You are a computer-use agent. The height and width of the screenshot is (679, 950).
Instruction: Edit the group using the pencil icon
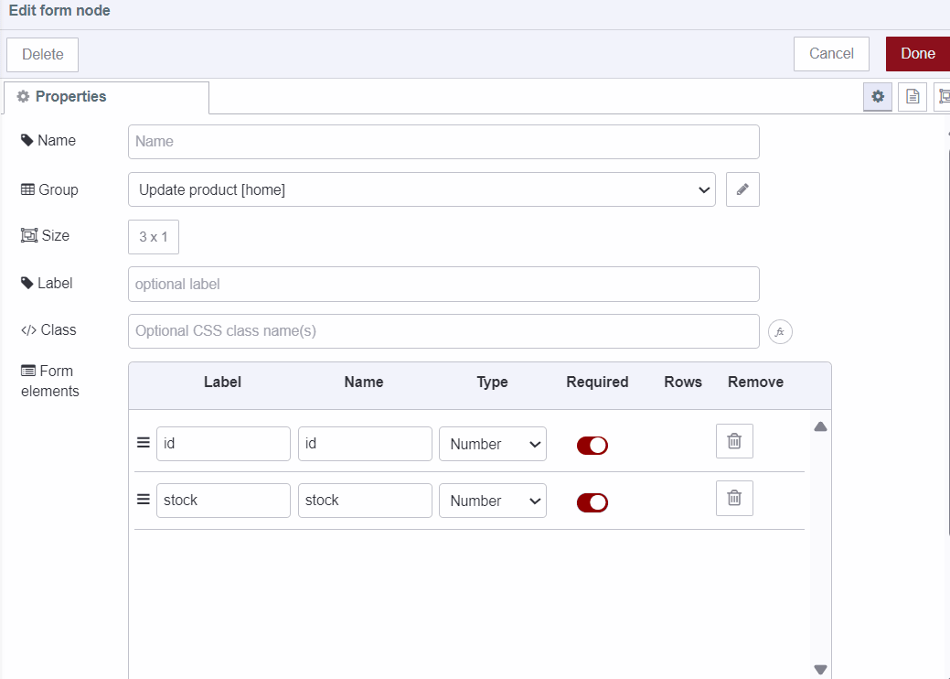coord(742,189)
